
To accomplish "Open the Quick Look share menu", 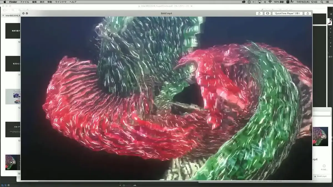I will 307,13.
